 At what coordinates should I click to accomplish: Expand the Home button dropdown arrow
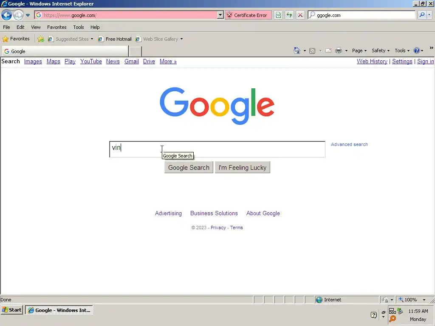(x=305, y=51)
